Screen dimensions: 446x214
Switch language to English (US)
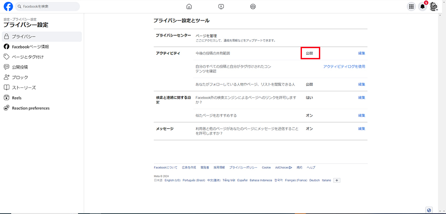(172, 181)
